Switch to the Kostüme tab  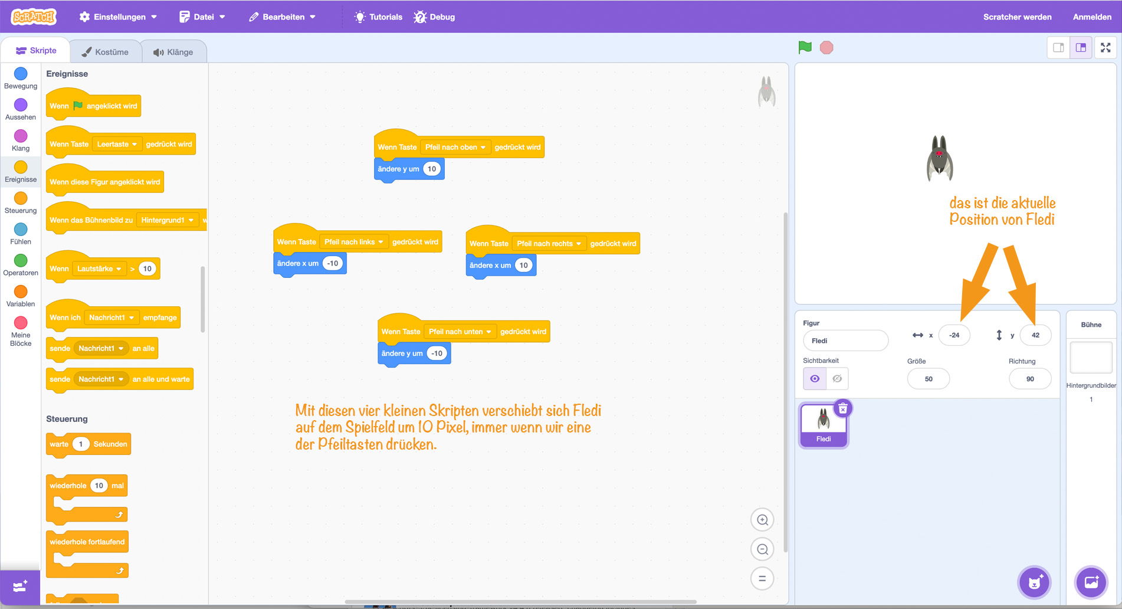point(106,52)
